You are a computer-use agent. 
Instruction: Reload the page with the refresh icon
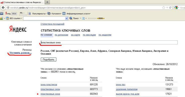[x=170, y=8]
